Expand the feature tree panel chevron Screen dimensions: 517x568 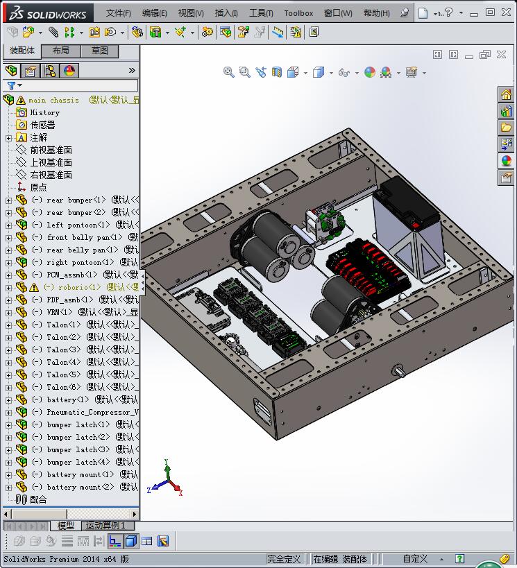(x=132, y=70)
